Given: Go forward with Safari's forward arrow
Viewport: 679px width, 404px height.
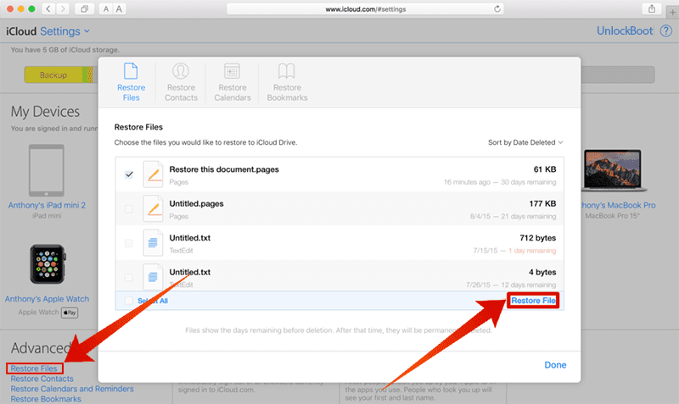Looking at the screenshot, I should [x=63, y=8].
